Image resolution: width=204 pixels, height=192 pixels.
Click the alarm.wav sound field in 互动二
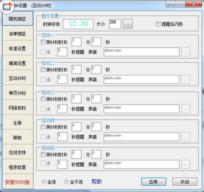tap(141, 80)
